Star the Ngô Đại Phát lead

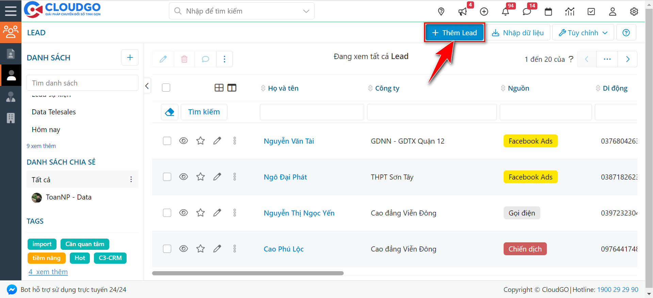[x=200, y=177]
